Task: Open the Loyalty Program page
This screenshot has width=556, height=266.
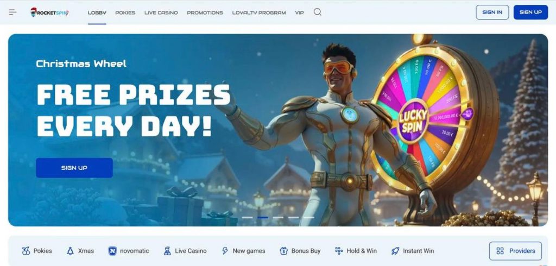Action: (259, 12)
